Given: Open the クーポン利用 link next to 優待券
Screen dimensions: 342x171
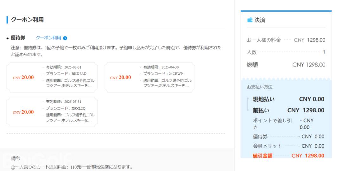Looking at the screenshot, I should [48, 38].
